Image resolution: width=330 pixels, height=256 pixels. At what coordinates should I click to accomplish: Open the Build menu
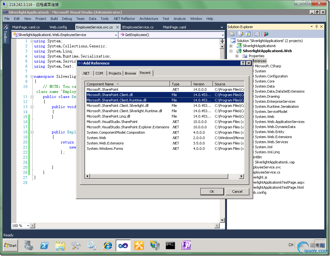point(54,19)
